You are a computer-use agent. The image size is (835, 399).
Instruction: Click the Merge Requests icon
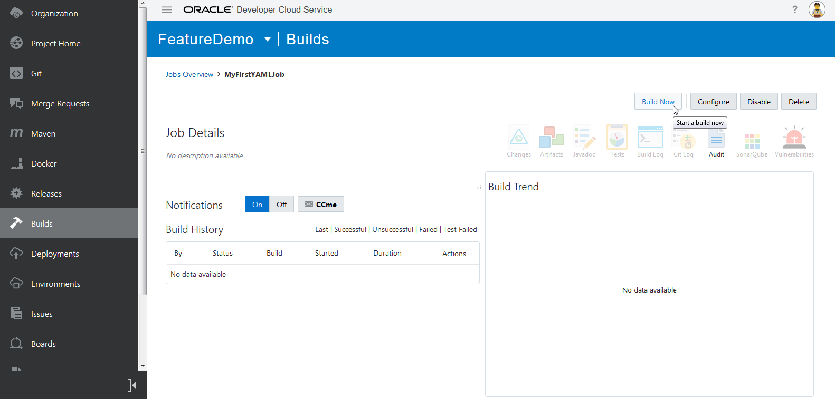tap(16, 103)
